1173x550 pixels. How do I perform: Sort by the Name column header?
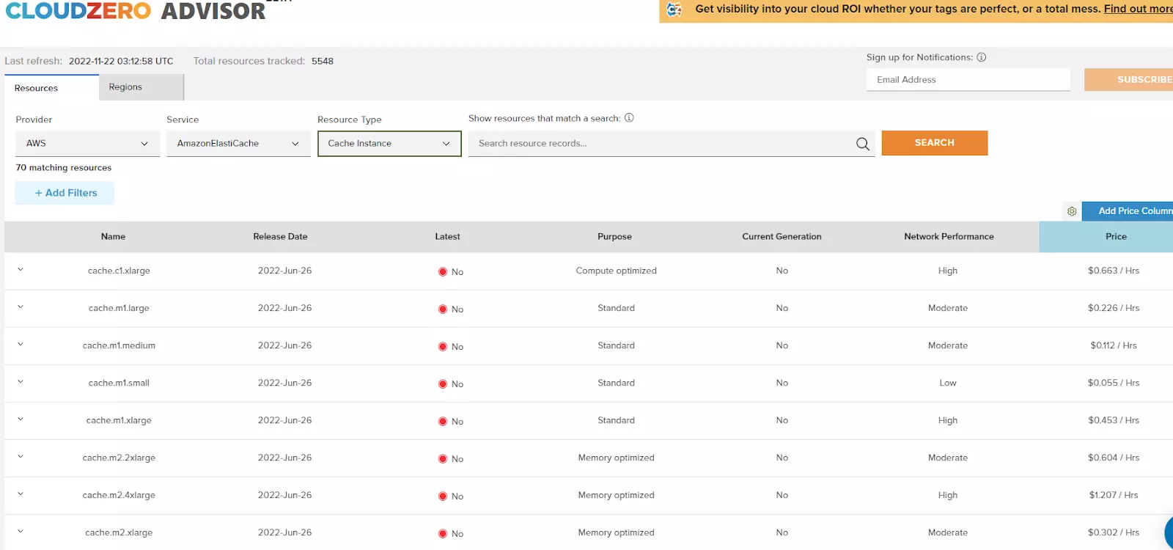click(x=113, y=237)
